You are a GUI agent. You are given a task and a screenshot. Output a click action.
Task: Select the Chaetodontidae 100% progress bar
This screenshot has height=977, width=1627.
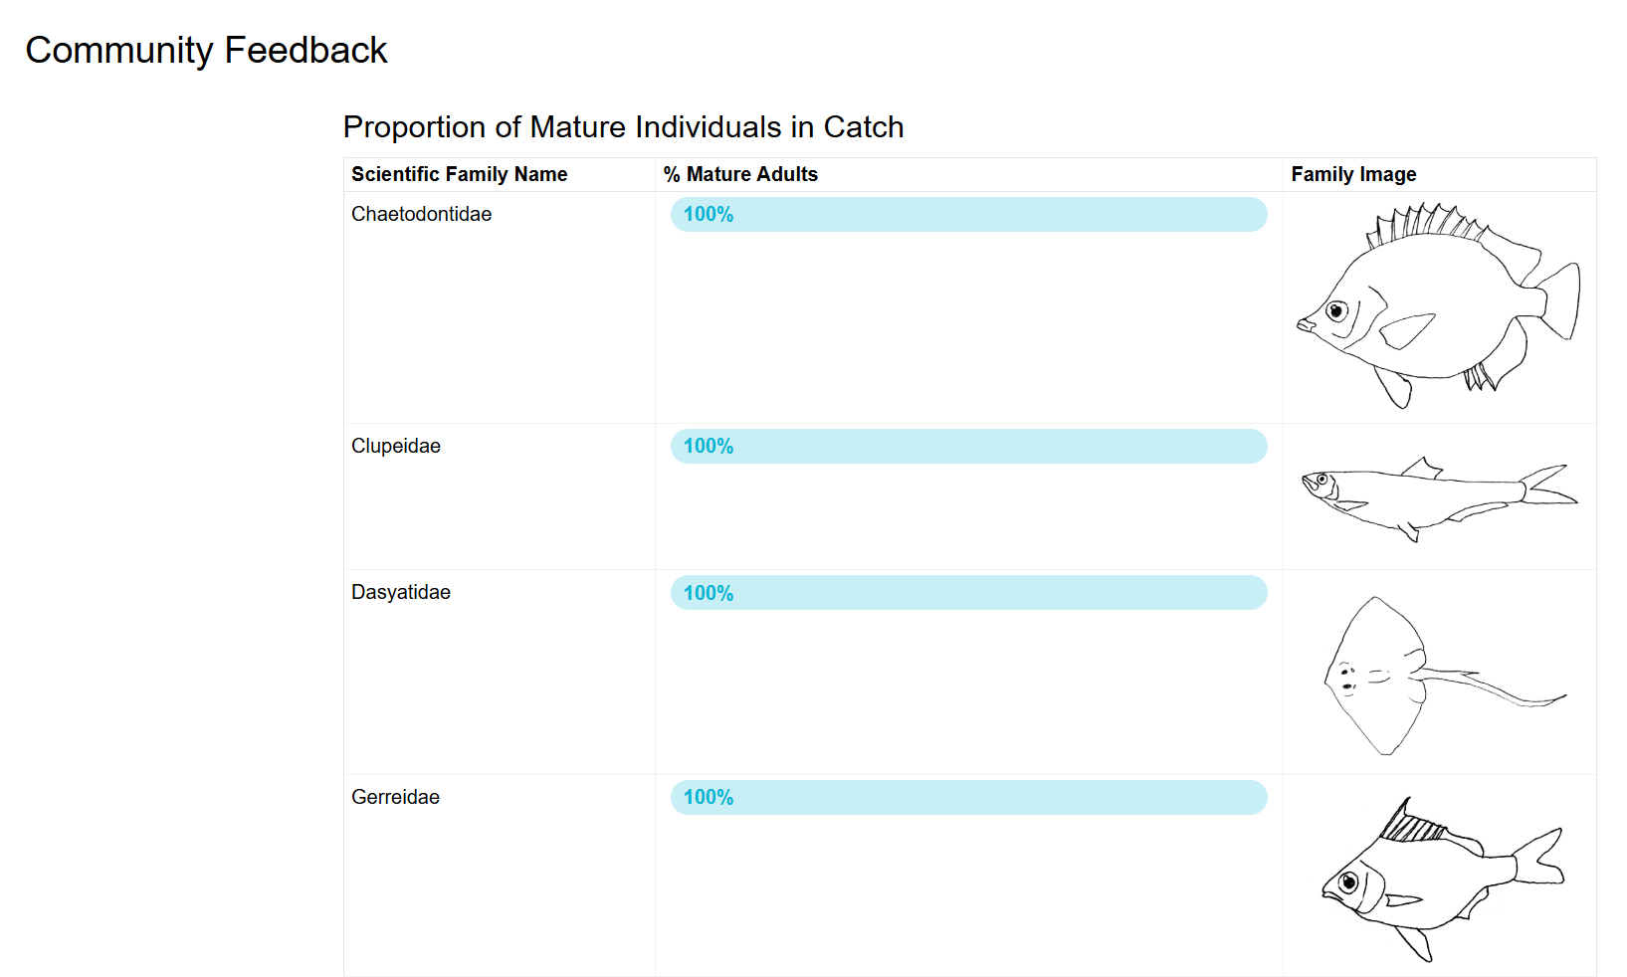click(x=968, y=215)
